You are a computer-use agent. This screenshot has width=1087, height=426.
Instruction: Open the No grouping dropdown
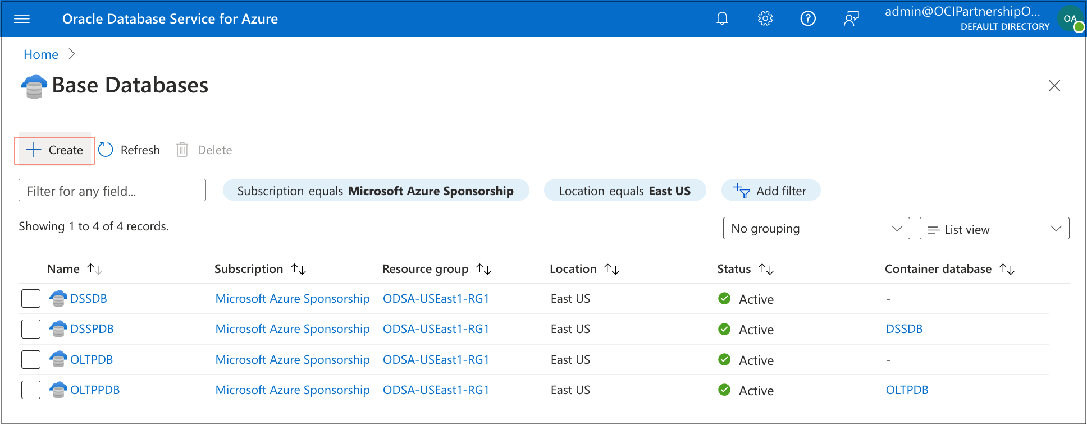pos(816,229)
